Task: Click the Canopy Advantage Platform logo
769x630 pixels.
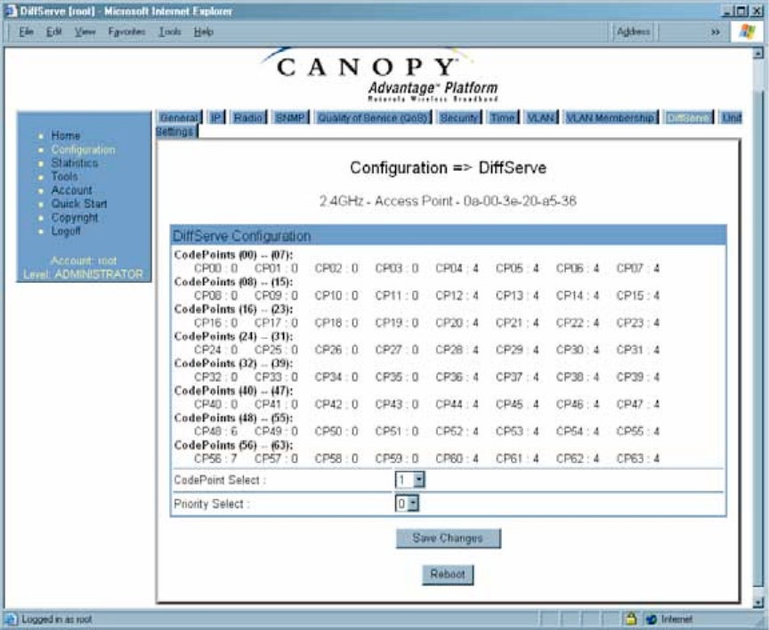Action: [x=380, y=75]
